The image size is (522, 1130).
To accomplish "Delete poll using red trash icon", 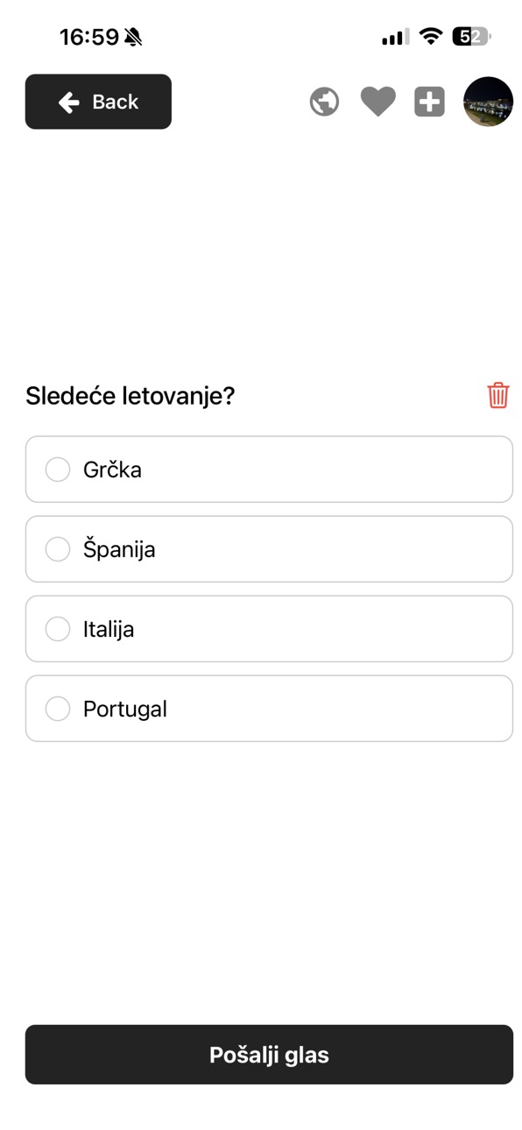I will (x=498, y=395).
